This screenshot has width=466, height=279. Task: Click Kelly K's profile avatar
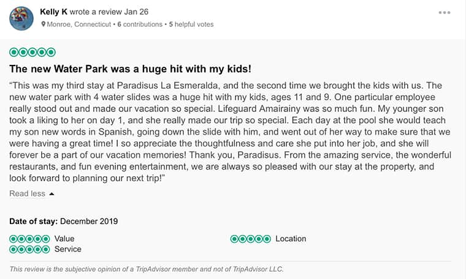point(21,18)
